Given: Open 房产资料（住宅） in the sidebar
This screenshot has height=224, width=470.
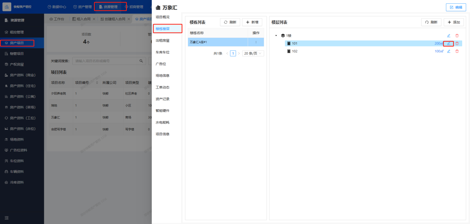Looking at the screenshot, I should [x=22, y=86].
